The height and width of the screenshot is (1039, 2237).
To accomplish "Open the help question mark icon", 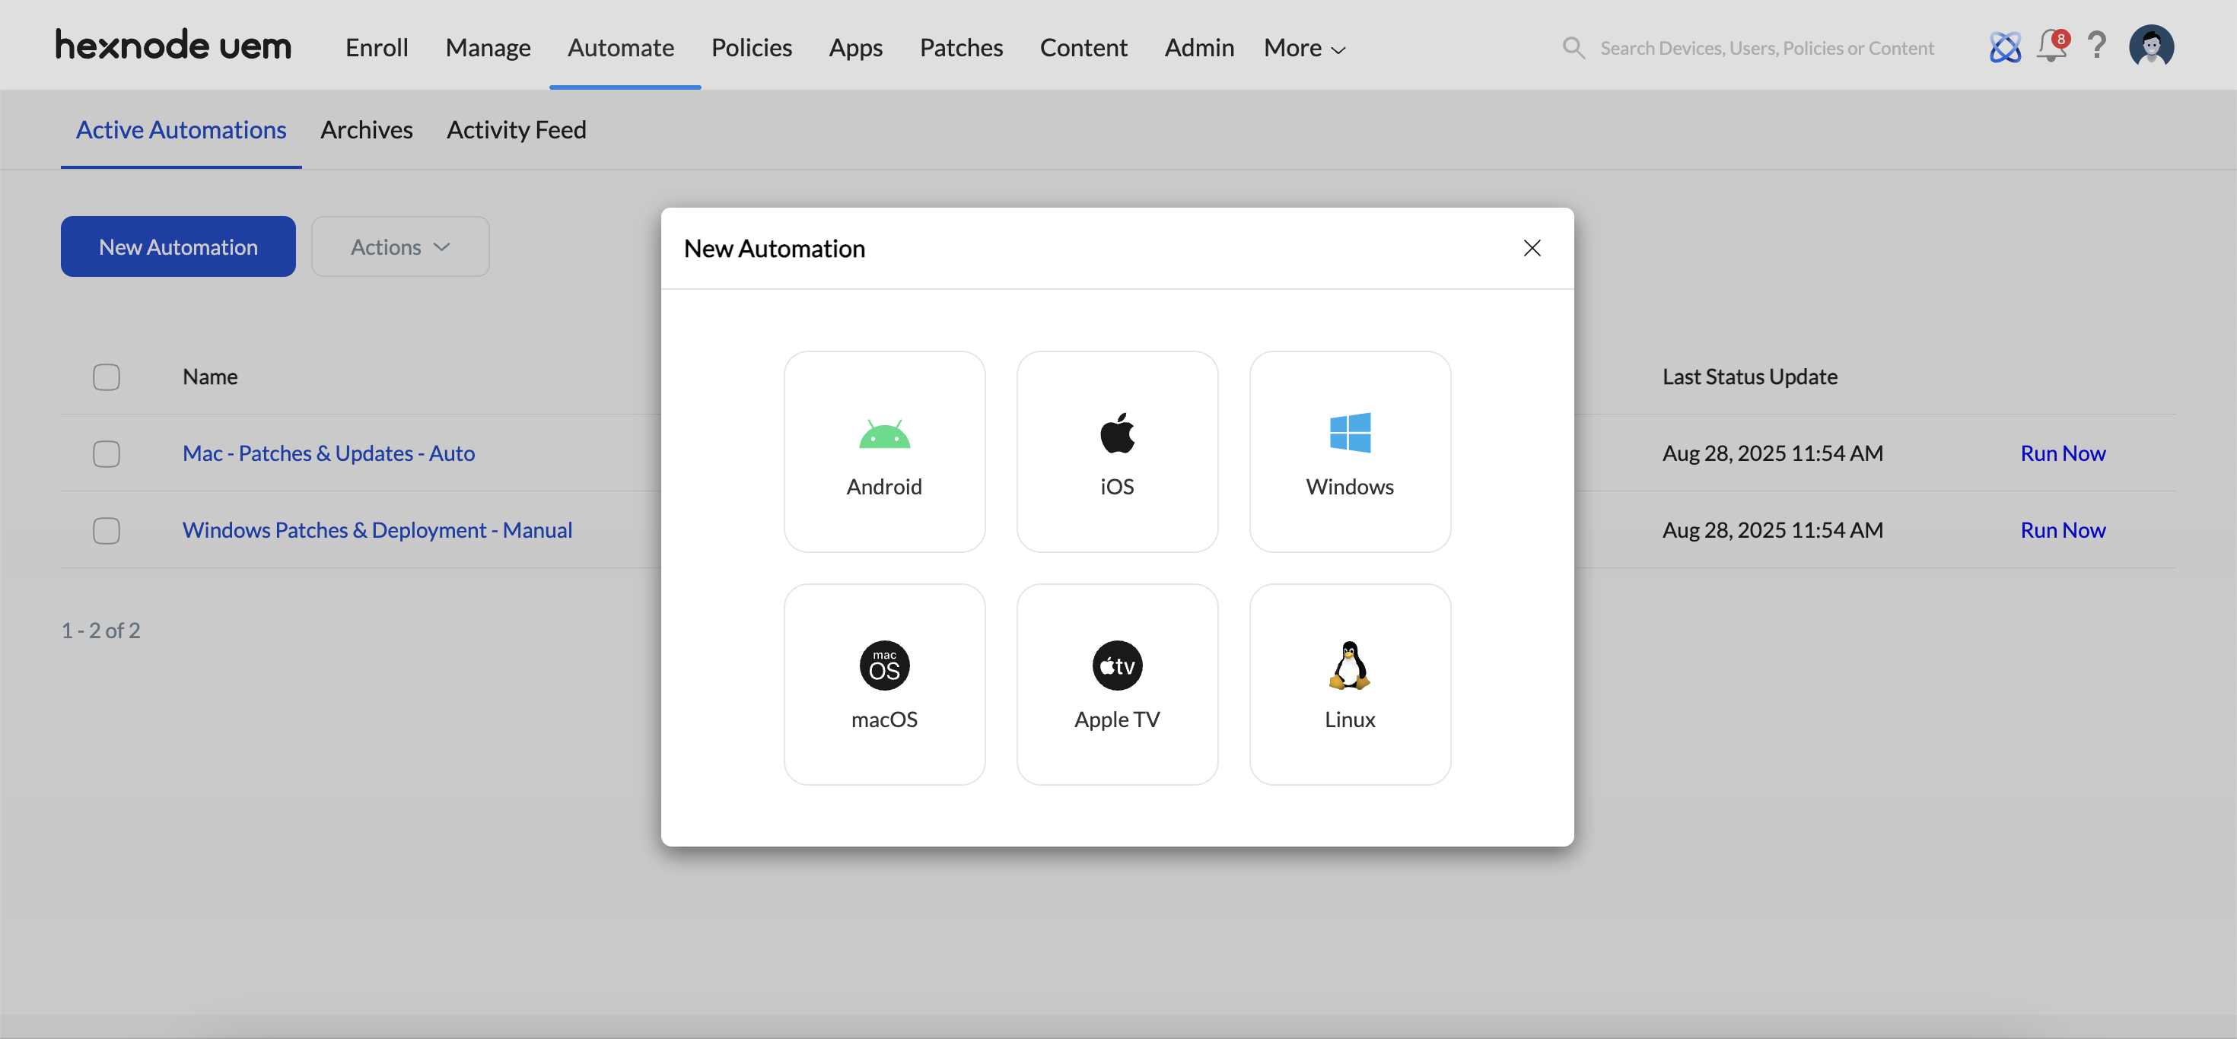I will [x=2096, y=46].
